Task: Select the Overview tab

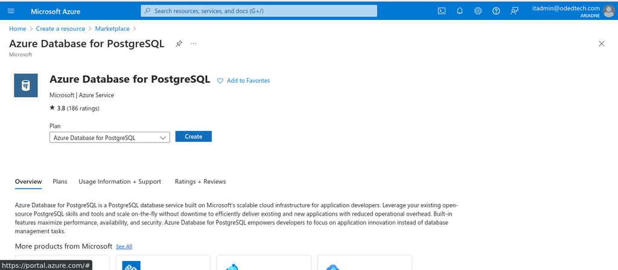Action: (28, 182)
